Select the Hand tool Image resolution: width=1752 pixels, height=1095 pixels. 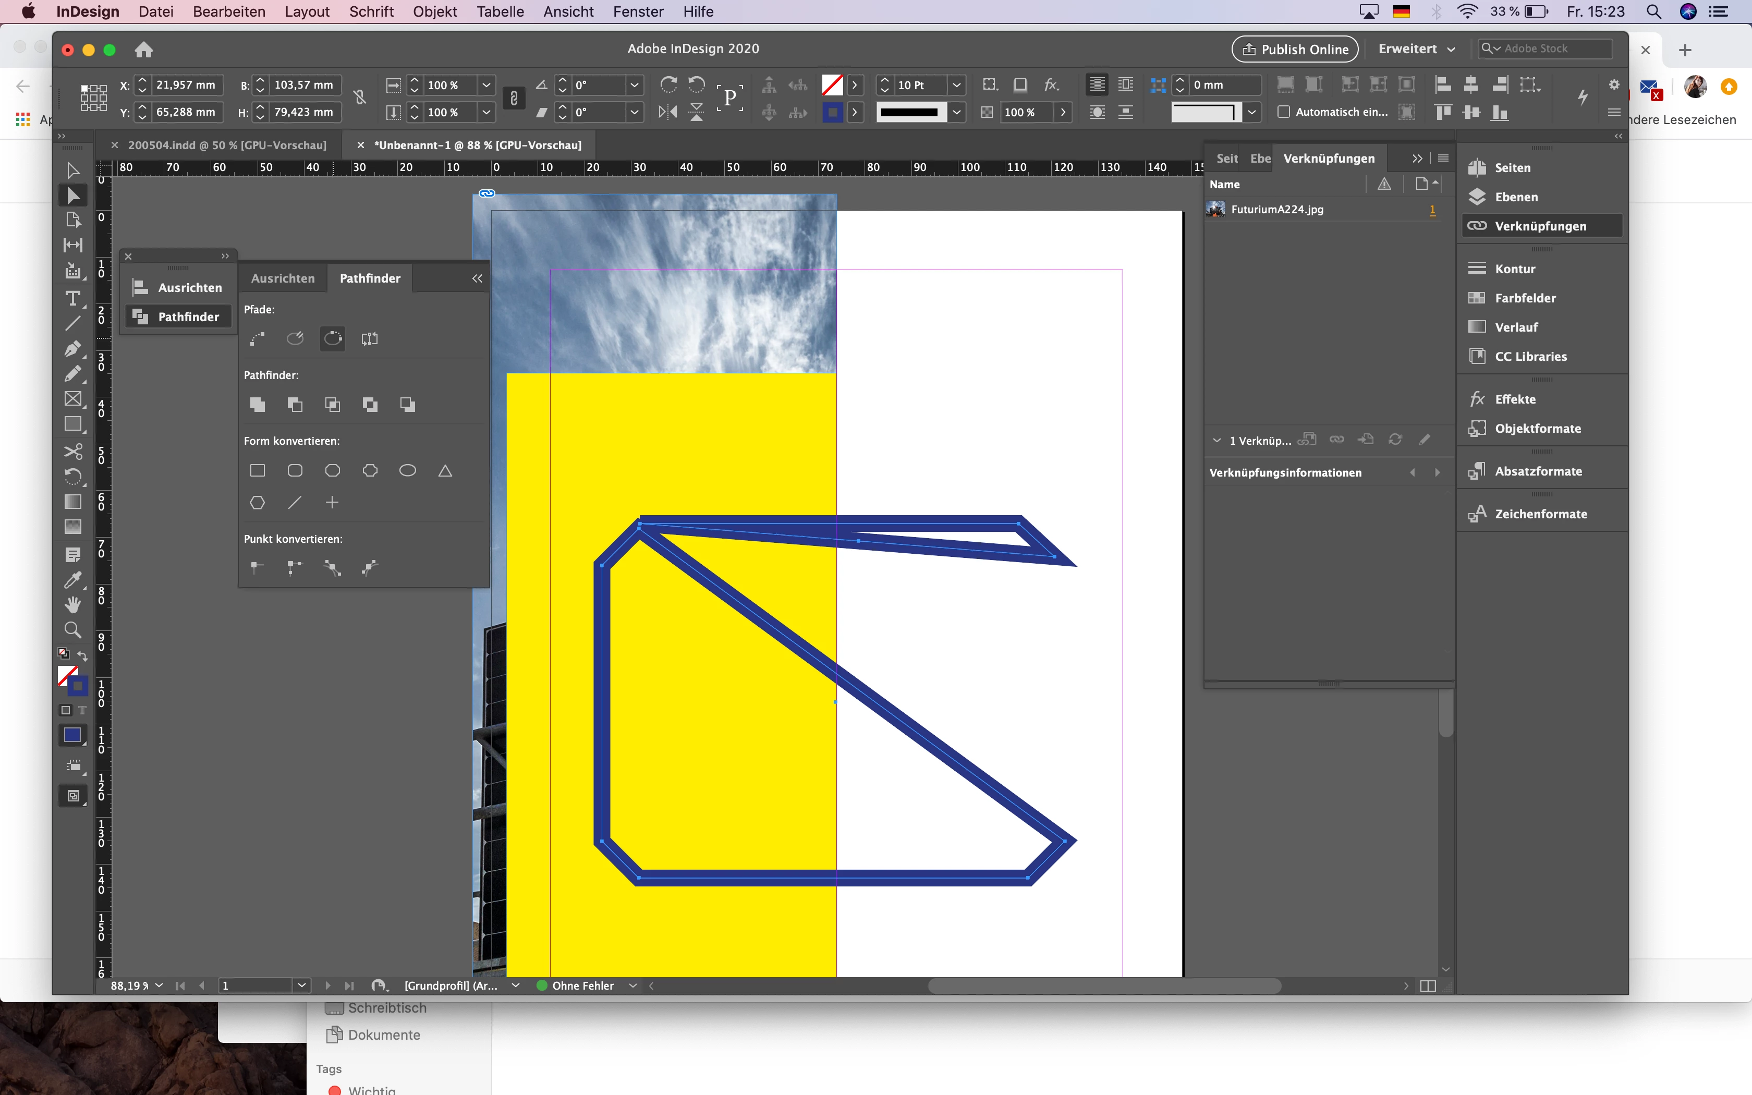click(72, 605)
